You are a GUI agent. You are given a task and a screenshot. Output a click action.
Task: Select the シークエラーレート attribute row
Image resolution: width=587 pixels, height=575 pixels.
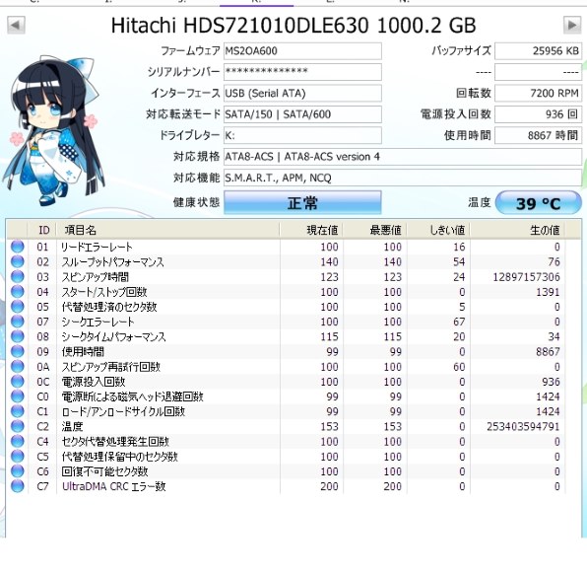286,322
